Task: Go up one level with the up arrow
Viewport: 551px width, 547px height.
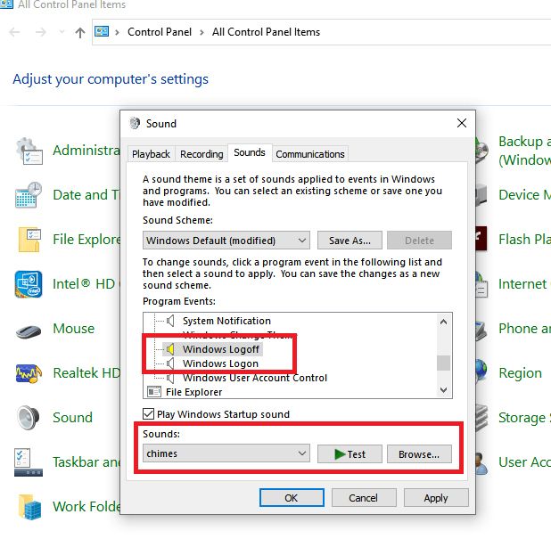Action: point(80,32)
